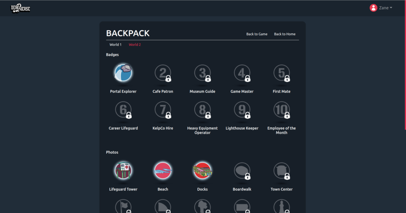Click locked badge 10 Employee of the Month
This screenshot has height=213, width=406.
pos(282,110)
